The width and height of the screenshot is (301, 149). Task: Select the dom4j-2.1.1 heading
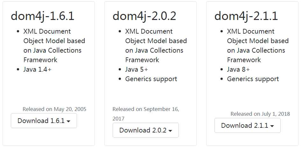tap(246, 16)
